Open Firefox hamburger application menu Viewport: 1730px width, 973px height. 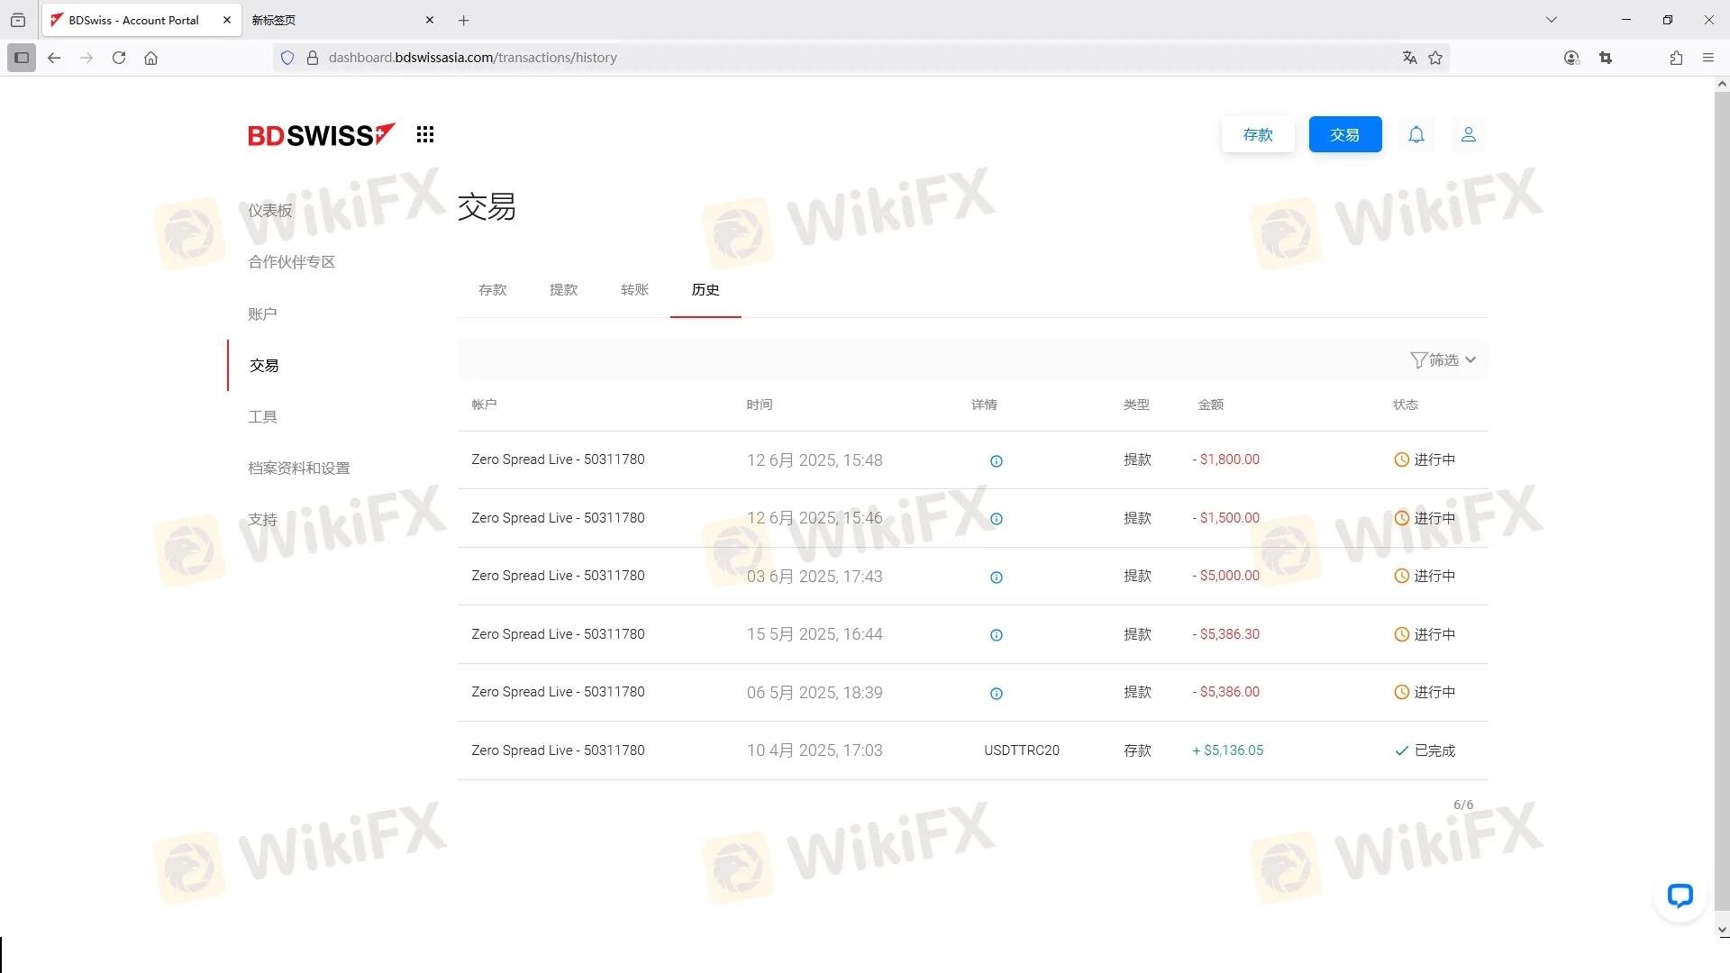coord(1708,58)
